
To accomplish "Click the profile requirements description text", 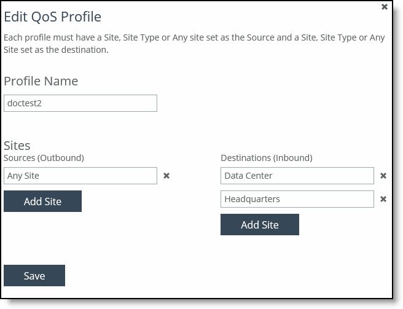I will 194,44.
